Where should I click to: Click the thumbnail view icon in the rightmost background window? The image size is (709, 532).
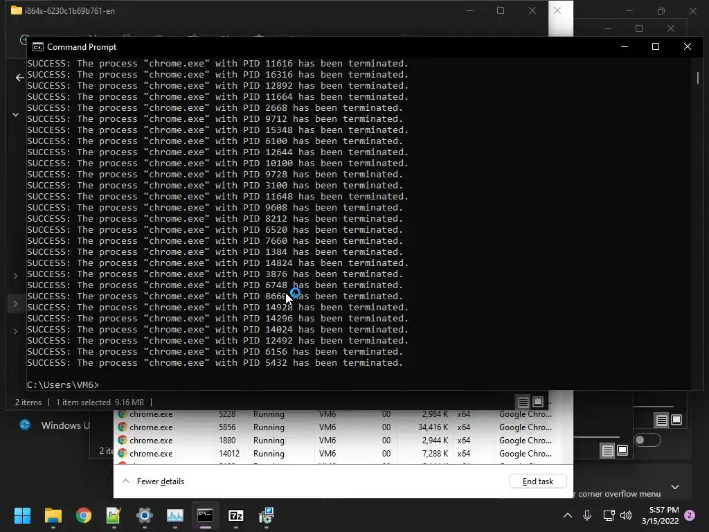676,420
